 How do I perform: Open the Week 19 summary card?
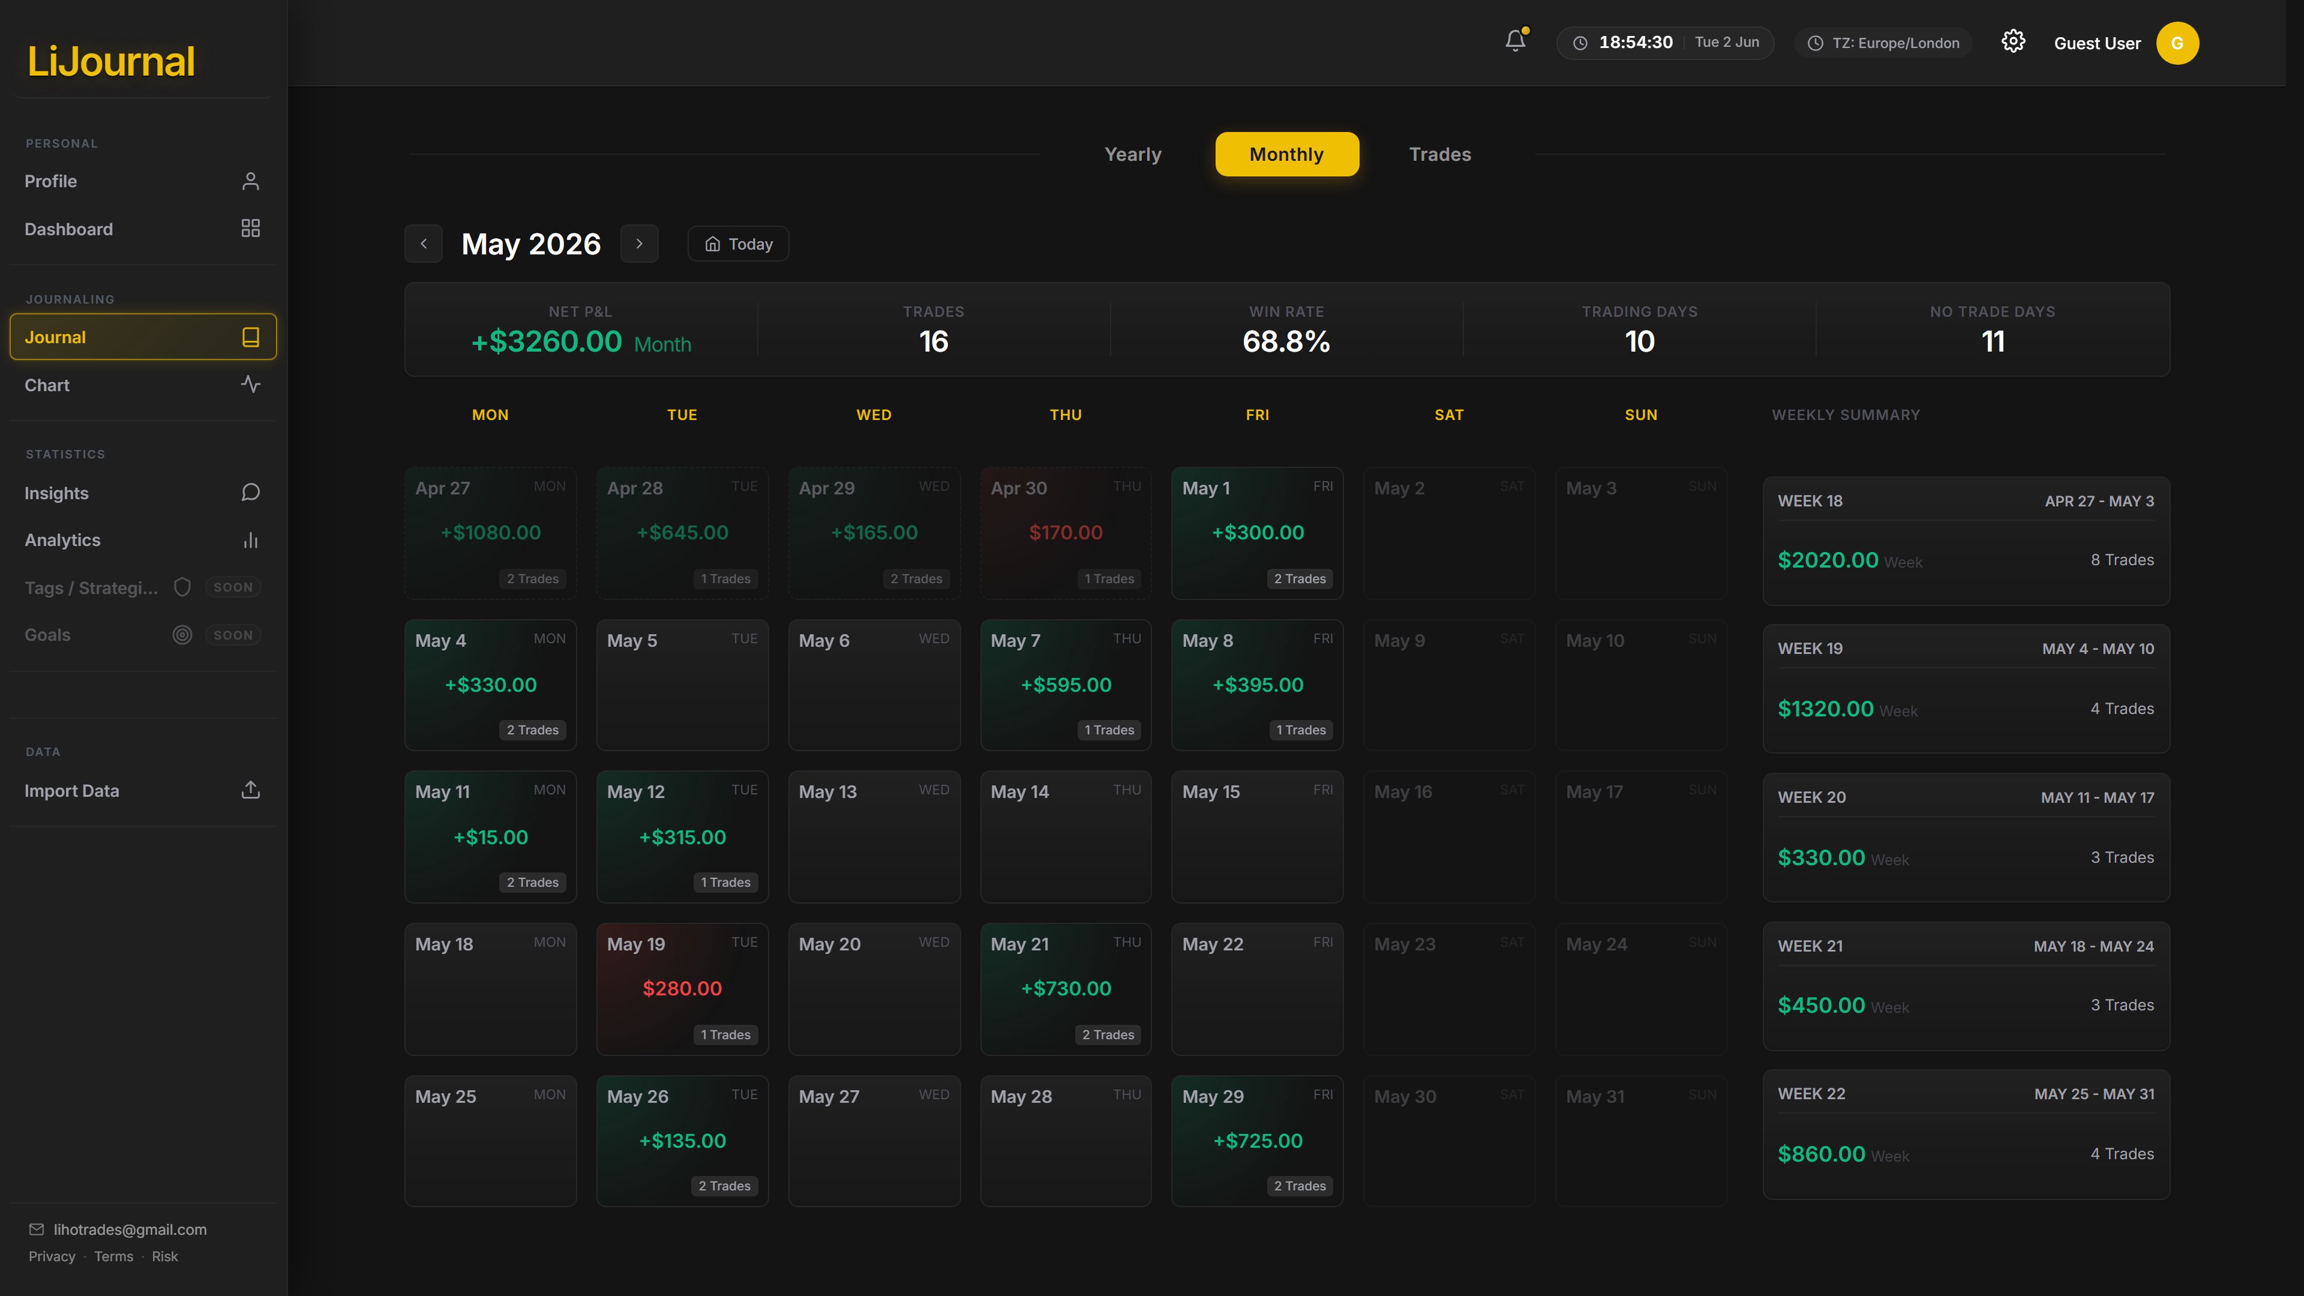point(1966,689)
